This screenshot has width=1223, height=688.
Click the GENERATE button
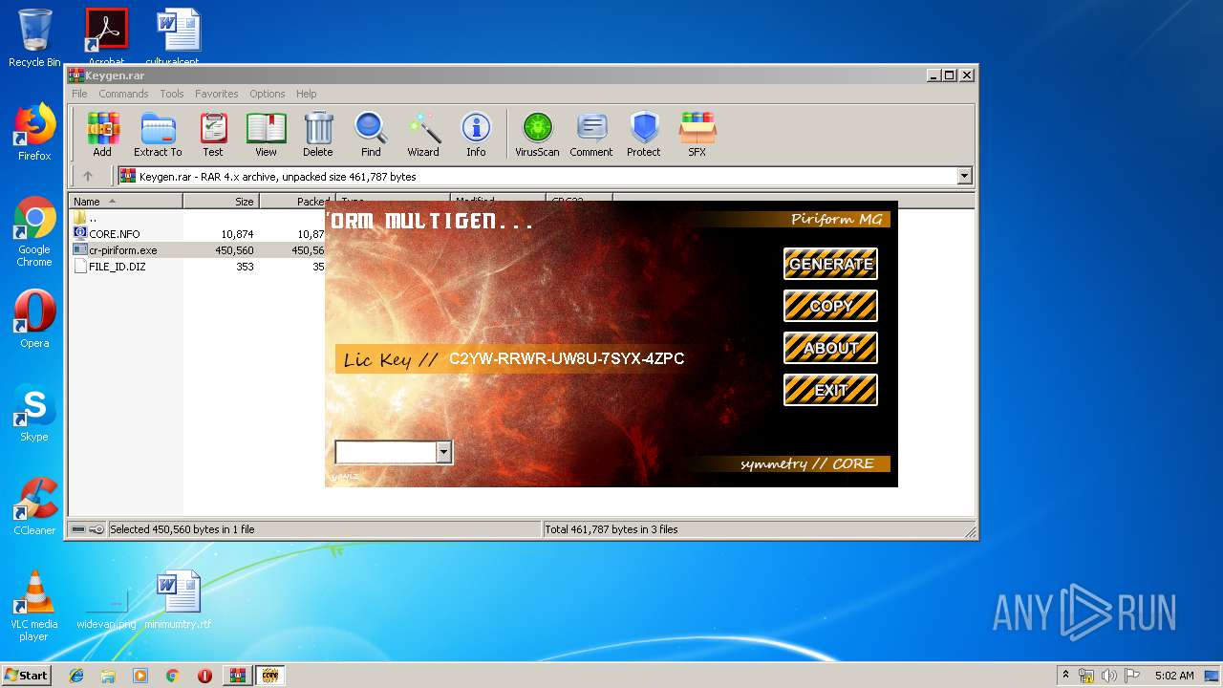[x=830, y=264]
